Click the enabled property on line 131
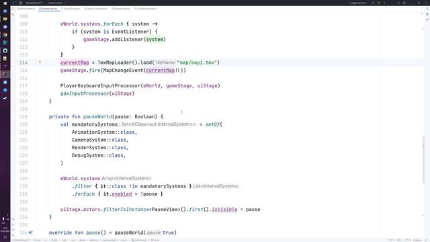The image size is (430, 242). click(x=122, y=194)
